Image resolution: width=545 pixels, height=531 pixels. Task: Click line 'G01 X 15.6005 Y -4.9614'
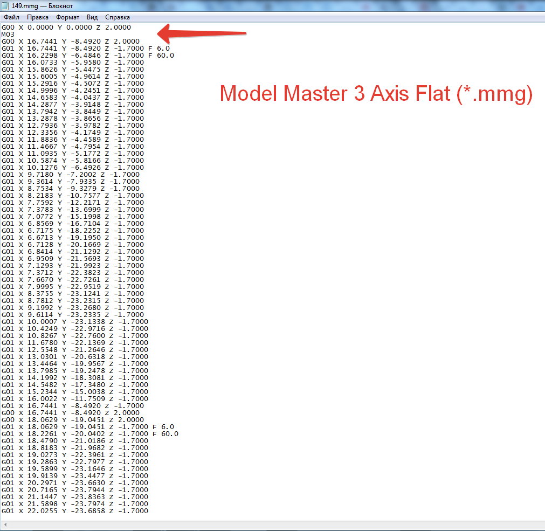73,77
